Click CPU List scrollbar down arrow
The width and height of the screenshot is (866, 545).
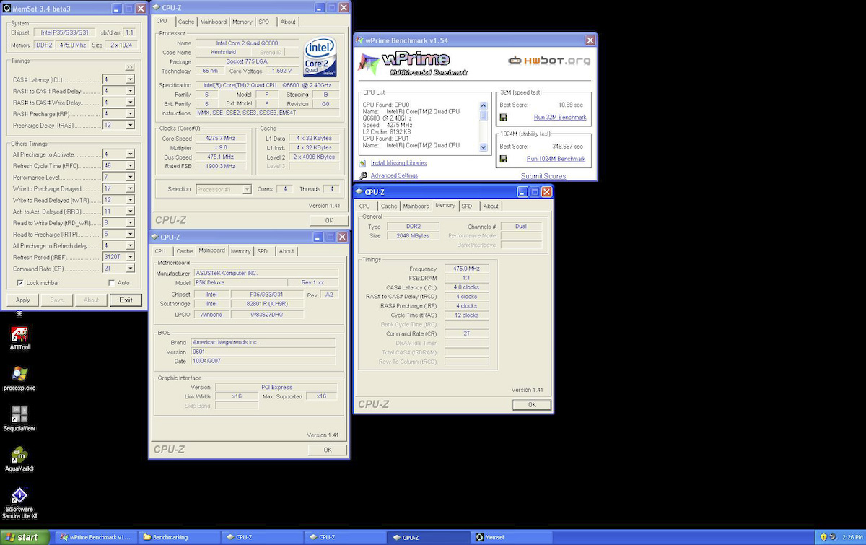click(484, 147)
